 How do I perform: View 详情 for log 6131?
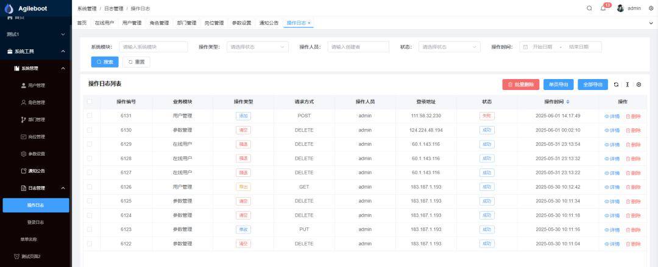tap(612, 117)
